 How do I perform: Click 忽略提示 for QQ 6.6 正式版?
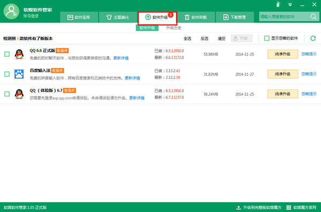pyautogui.click(x=309, y=54)
